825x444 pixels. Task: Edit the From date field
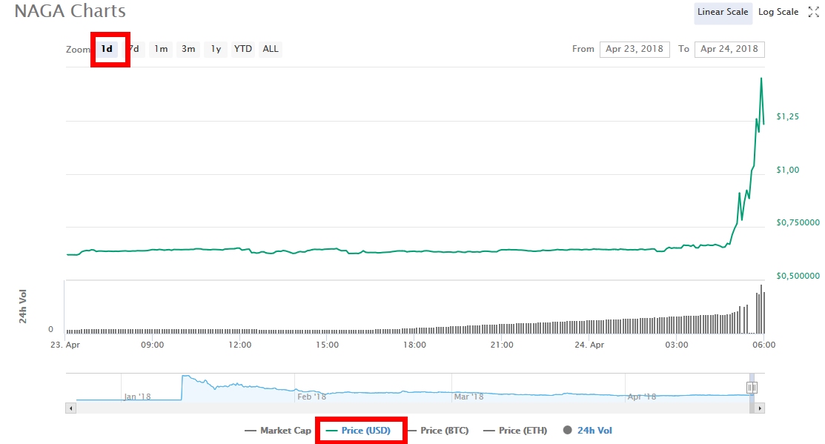(x=635, y=49)
